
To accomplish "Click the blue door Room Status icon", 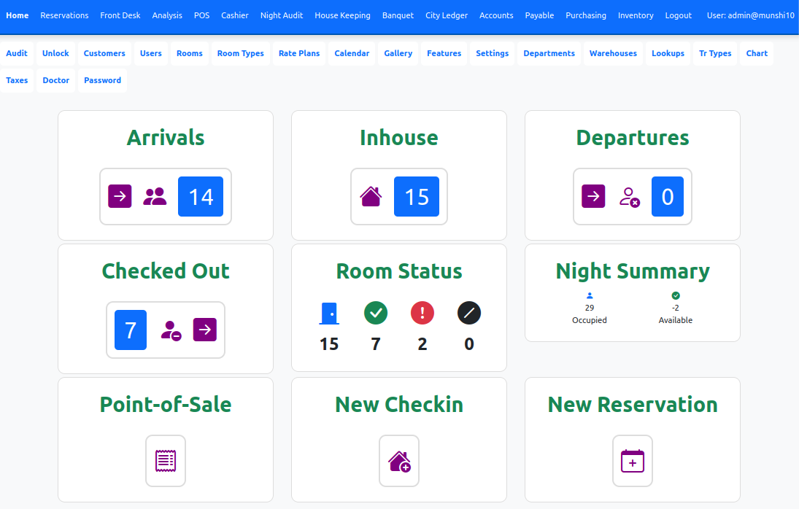I will [329, 314].
